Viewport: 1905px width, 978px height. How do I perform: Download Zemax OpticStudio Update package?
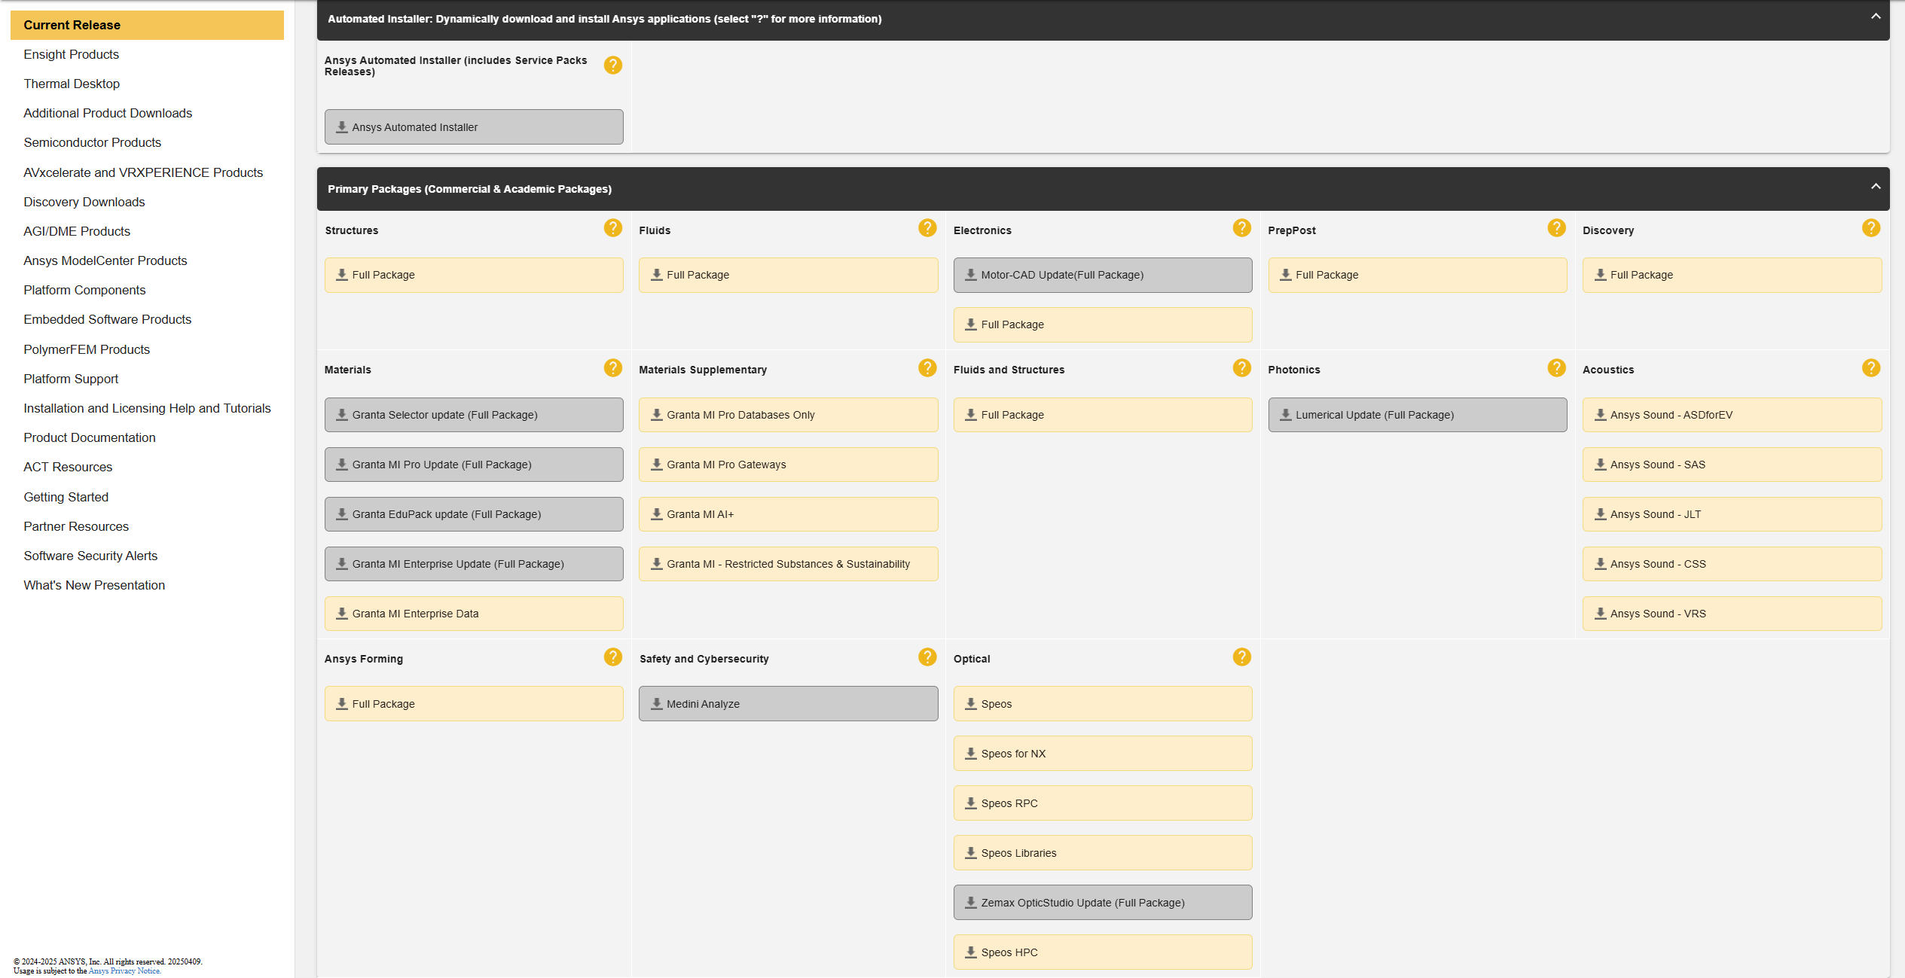point(1102,903)
